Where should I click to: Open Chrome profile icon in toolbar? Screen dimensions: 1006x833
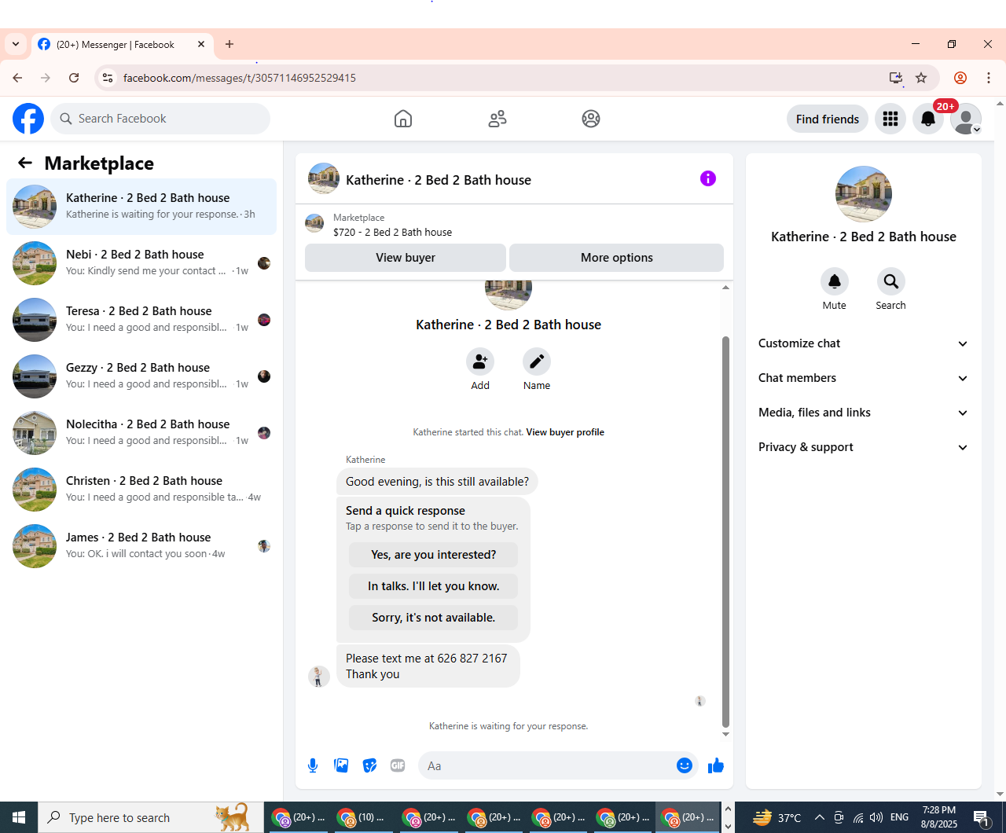pyautogui.click(x=960, y=78)
